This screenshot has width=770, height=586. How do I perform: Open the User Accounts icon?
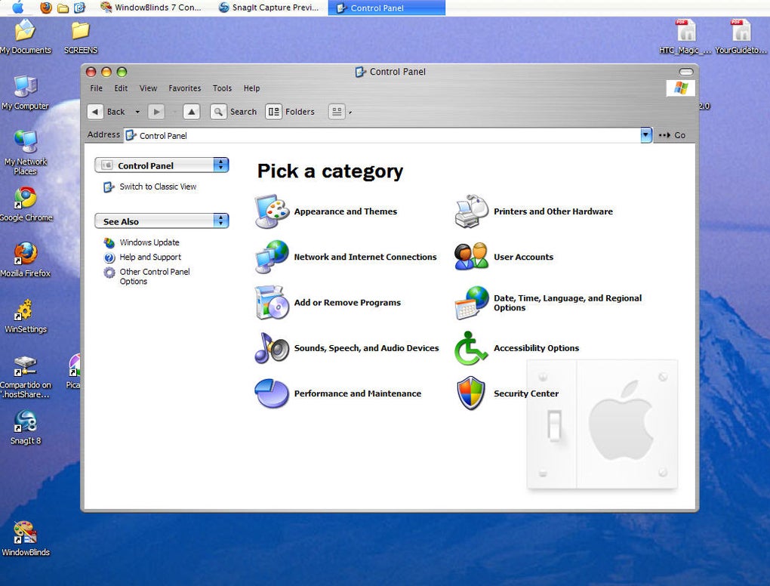point(471,257)
